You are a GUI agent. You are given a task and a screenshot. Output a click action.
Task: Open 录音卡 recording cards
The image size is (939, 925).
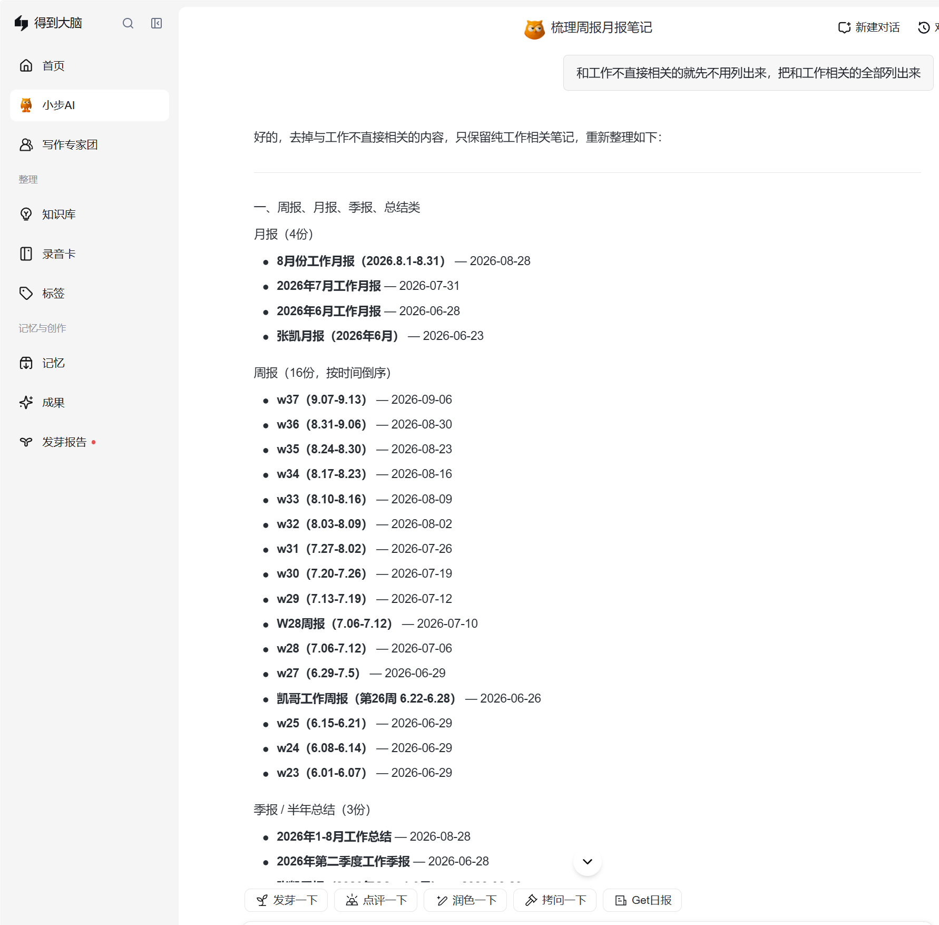coord(90,254)
